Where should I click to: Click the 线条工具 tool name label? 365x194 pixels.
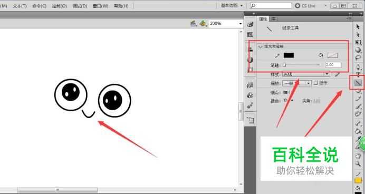[x=290, y=28]
